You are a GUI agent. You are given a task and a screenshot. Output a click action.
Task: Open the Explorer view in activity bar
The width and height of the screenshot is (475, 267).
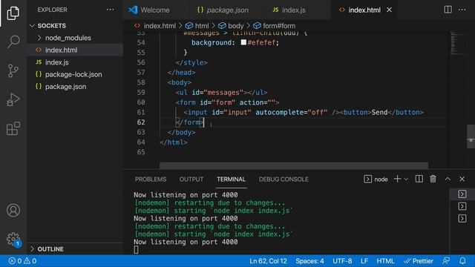pyautogui.click(x=13, y=13)
